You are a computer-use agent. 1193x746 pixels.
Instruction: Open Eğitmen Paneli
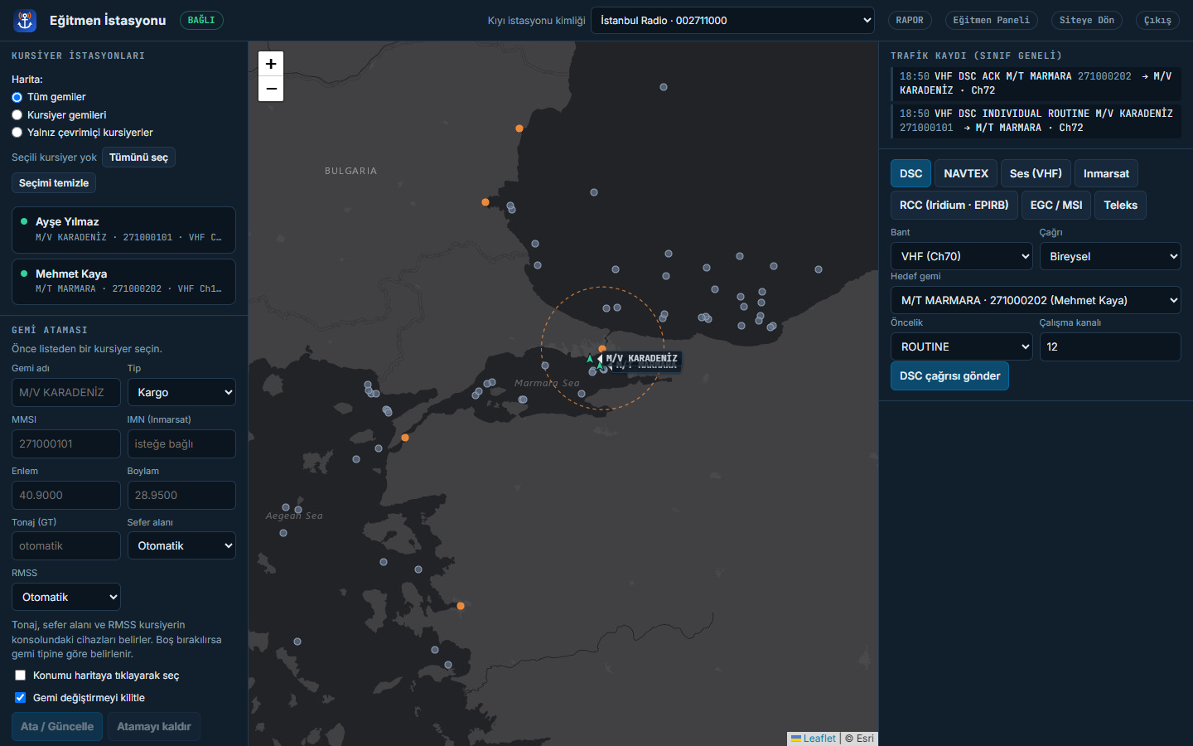click(x=991, y=21)
